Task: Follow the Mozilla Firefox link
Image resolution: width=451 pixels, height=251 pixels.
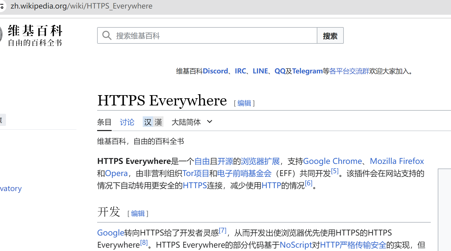Action: [x=397, y=161]
